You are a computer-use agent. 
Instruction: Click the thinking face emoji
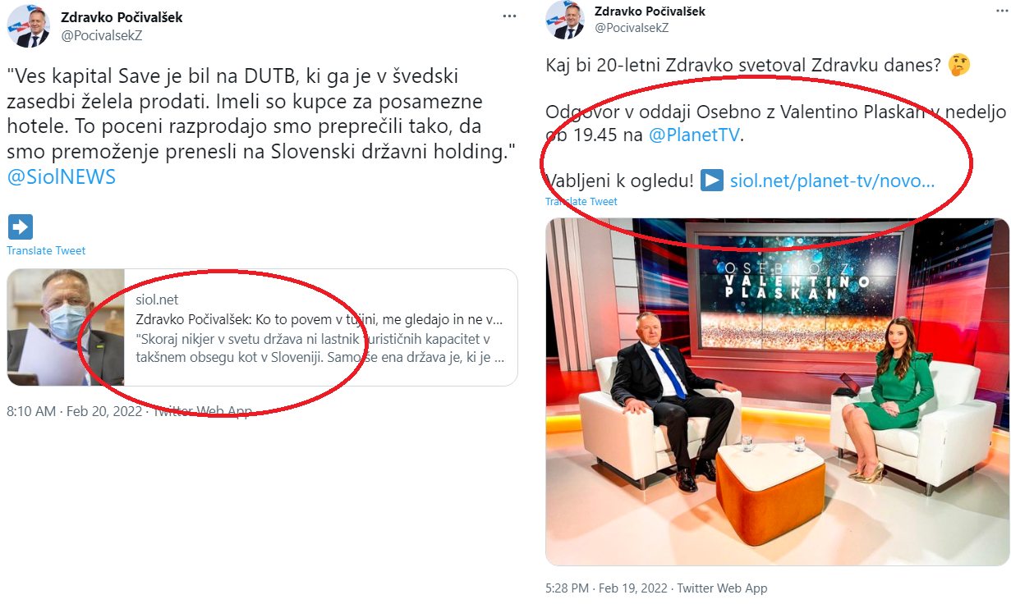(x=958, y=65)
